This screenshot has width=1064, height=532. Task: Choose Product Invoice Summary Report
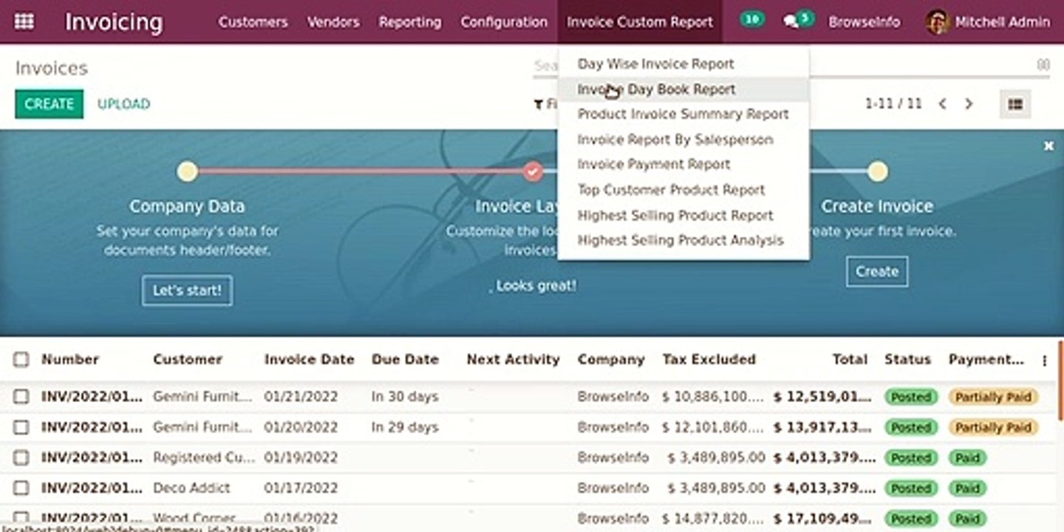click(683, 114)
